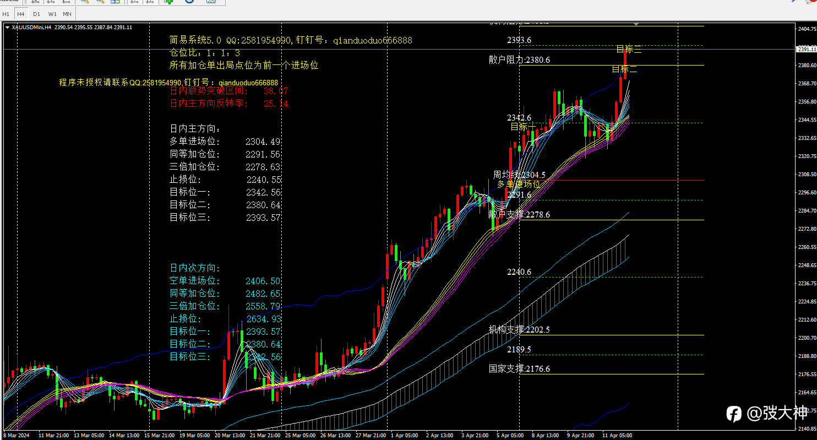Click the 2342.6 level label
Image resolution: width=817 pixels, height=440 pixels.
point(519,118)
